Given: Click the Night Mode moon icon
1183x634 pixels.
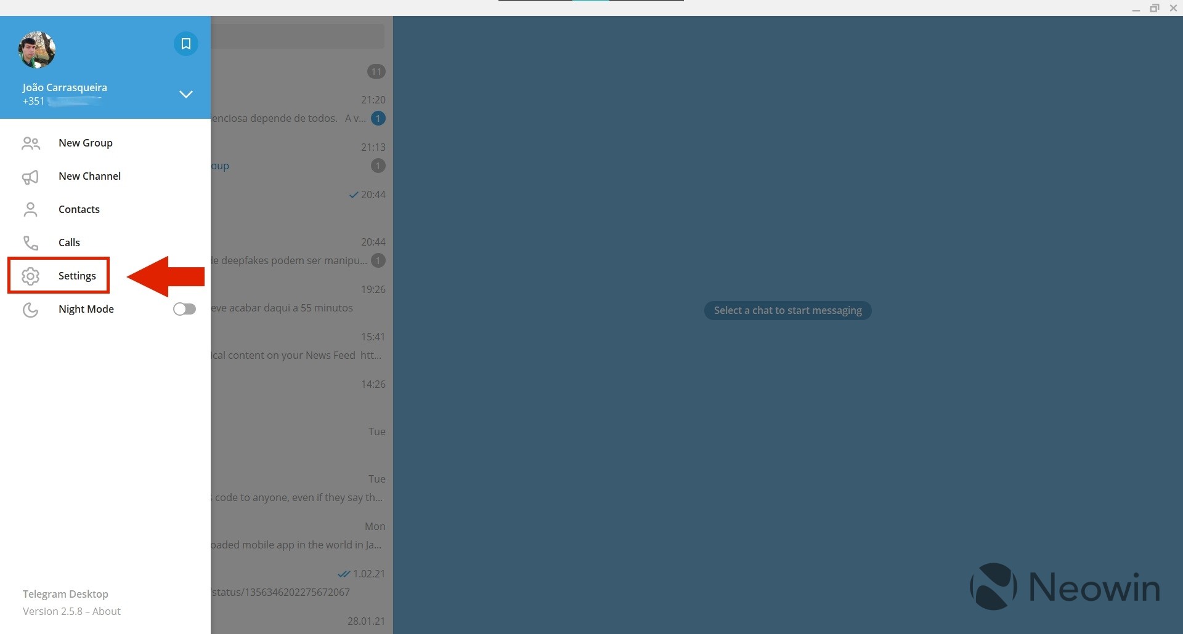Looking at the screenshot, I should coord(31,310).
